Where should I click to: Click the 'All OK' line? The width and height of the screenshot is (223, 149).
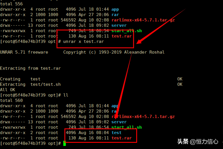pyautogui.click(x=8, y=90)
